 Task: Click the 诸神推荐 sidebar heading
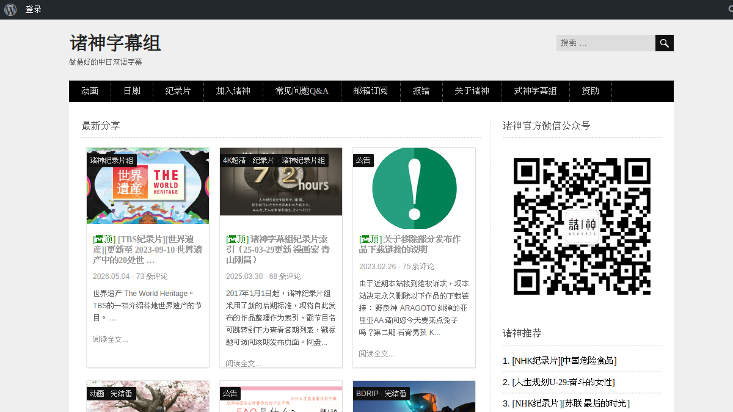pyautogui.click(x=522, y=333)
